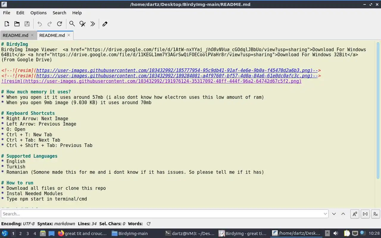This screenshot has width=381, height=238.
Task: Switch to the Firefox 'great tit' taskbar window
Action: coord(82,234)
